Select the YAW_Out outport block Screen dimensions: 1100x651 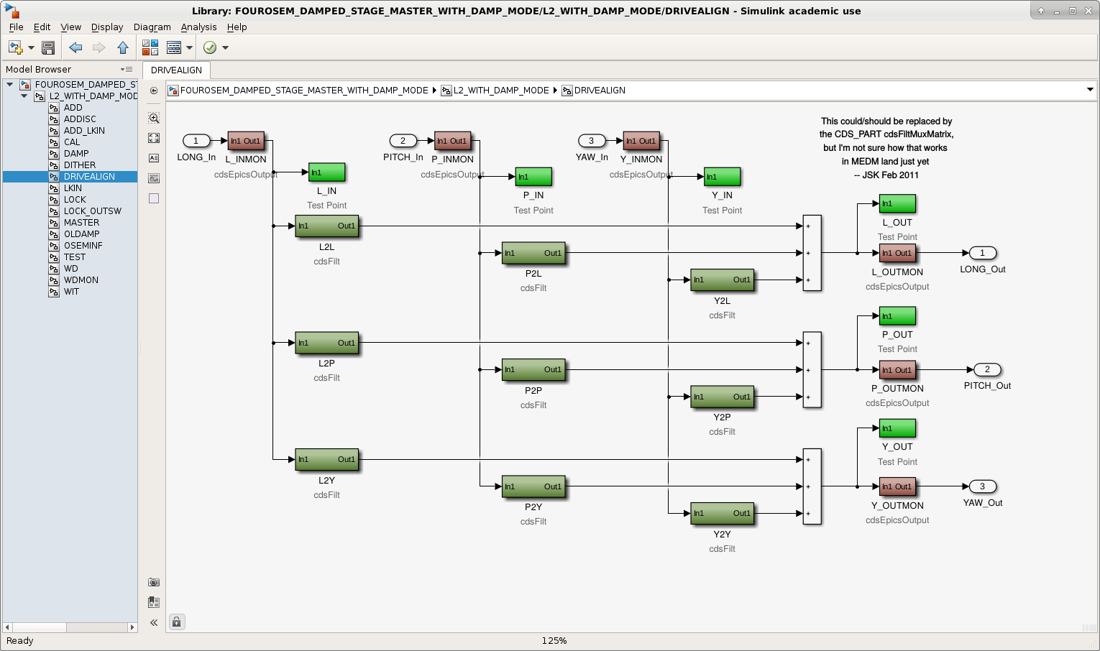[983, 486]
